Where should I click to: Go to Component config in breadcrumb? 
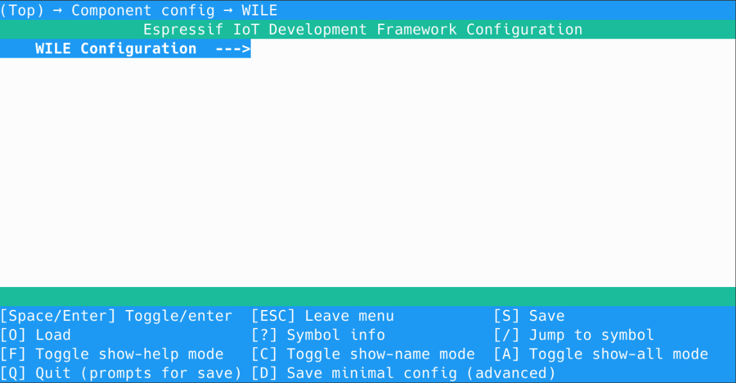tap(142, 10)
